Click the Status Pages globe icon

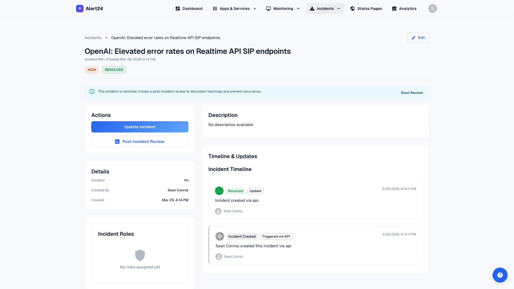pos(352,8)
